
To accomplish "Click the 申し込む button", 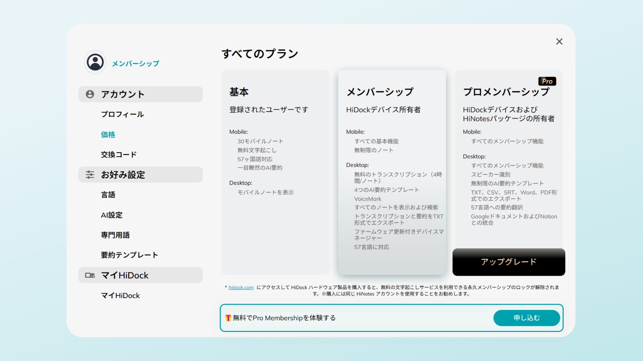I will [527, 318].
